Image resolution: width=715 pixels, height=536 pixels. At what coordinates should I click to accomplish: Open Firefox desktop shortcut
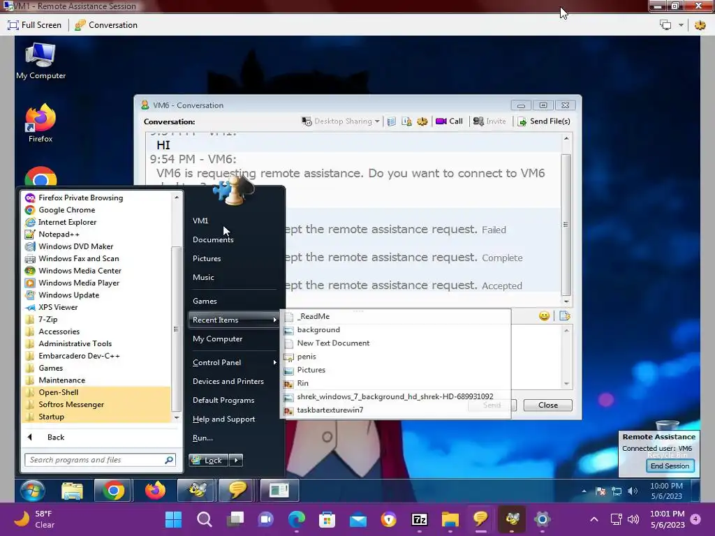coord(40,123)
